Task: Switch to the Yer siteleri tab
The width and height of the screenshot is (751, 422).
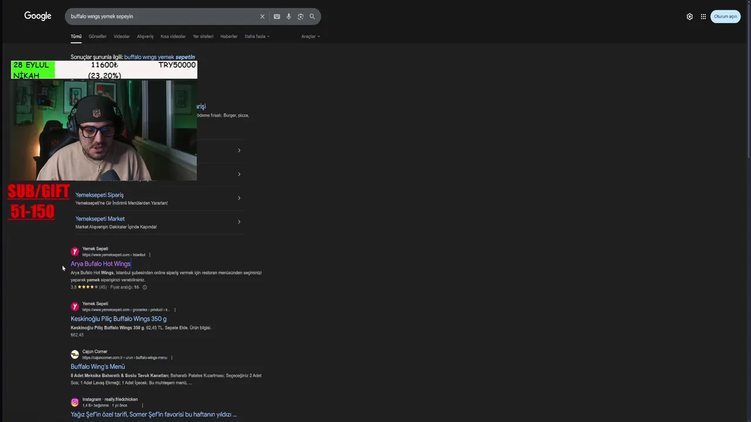Action: pos(203,36)
